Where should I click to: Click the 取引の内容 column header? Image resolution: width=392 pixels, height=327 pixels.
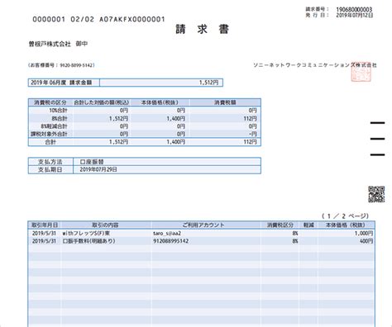105,225
